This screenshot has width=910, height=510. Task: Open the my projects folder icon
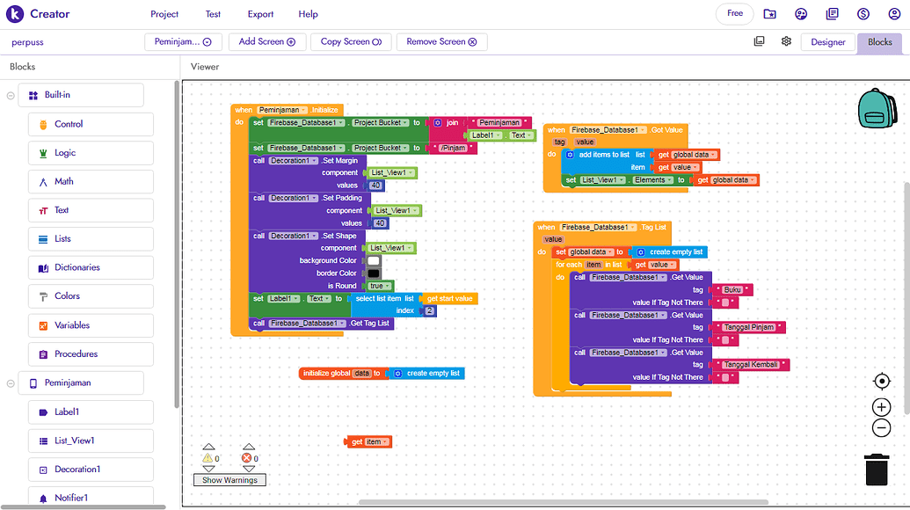tap(769, 14)
